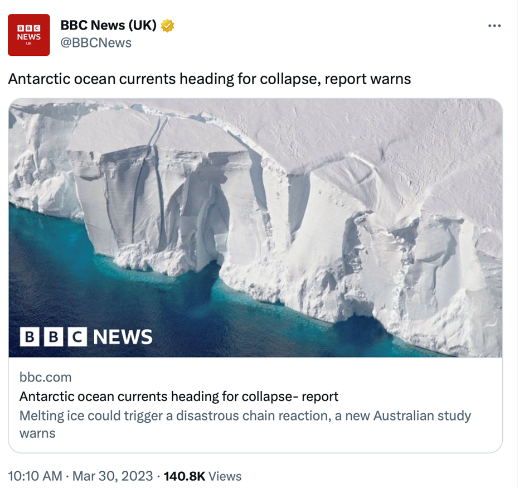Click the 'Views' label beside the count
The height and width of the screenshot is (488, 524).
pyautogui.click(x=225, y=476)
